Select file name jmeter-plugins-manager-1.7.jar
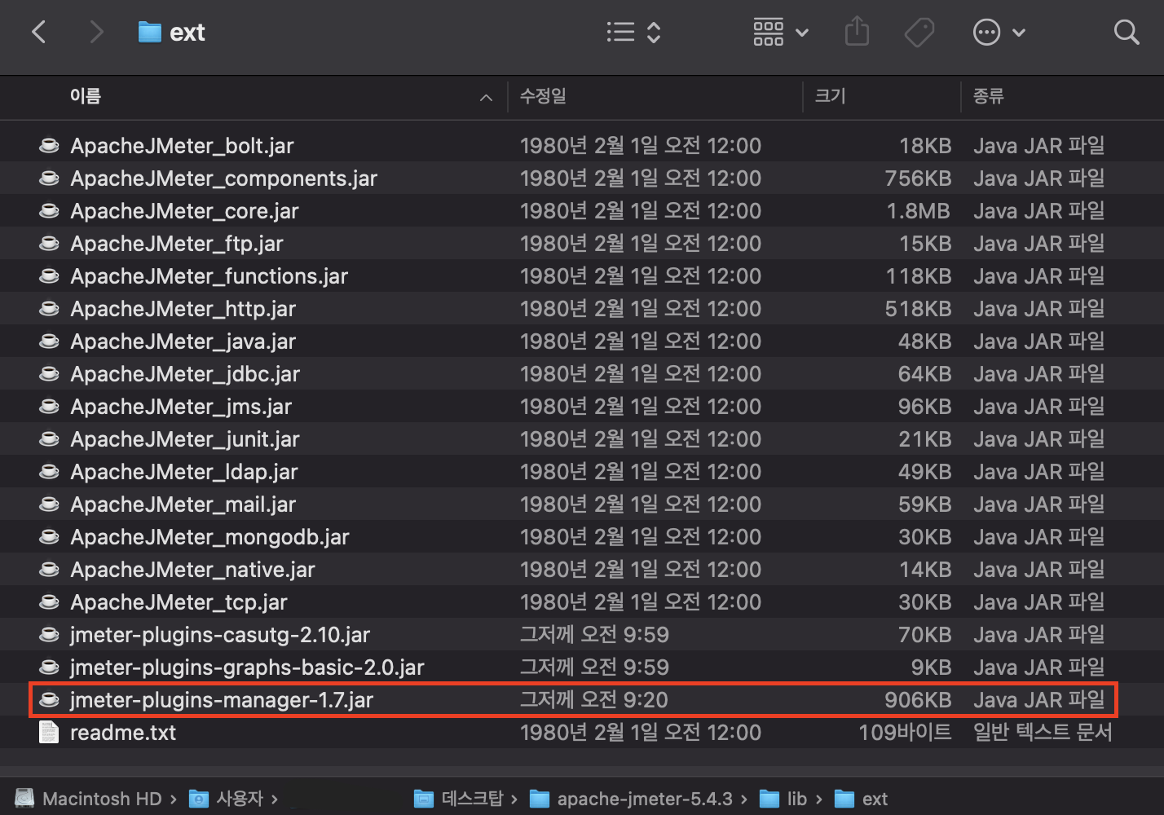This screenshot has height=815, width=1164. (222, 700)
